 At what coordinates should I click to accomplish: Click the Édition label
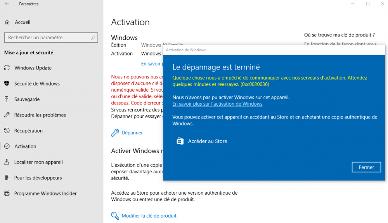118,45
